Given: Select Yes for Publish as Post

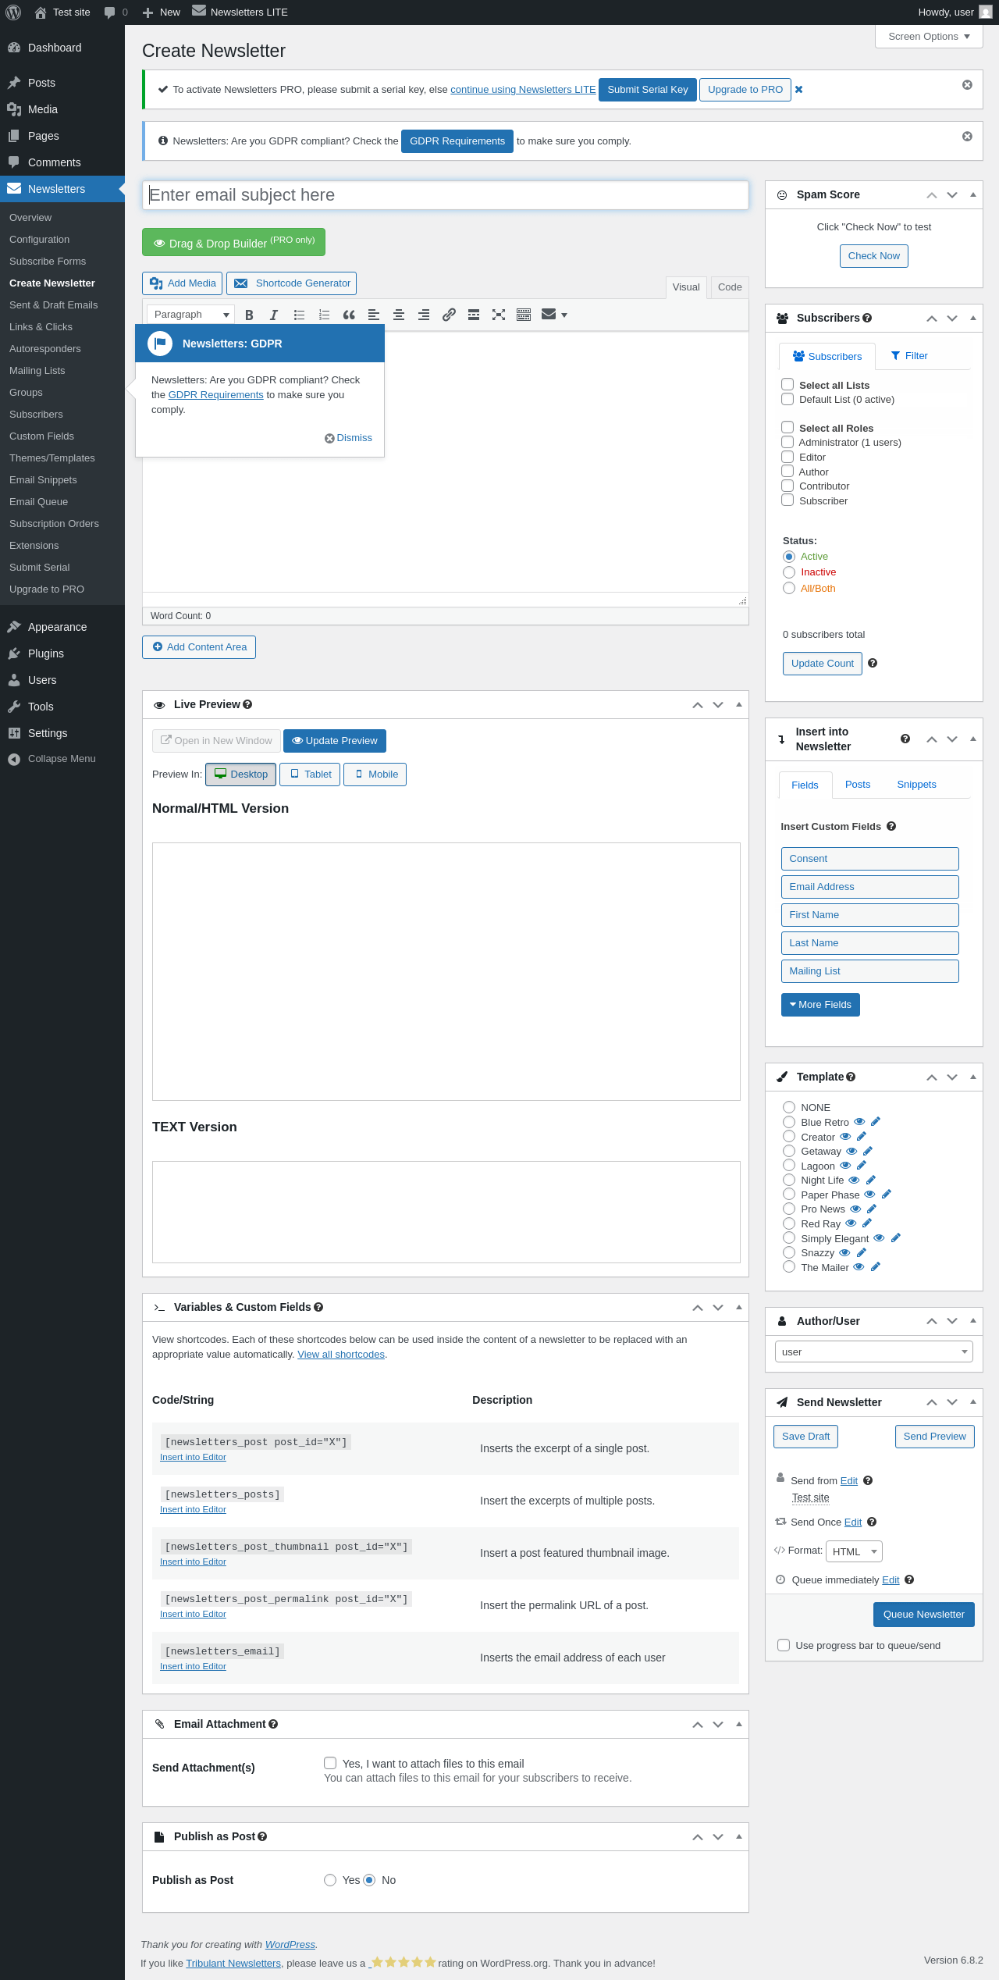Looking at the screenshot, I should 330,1880.
